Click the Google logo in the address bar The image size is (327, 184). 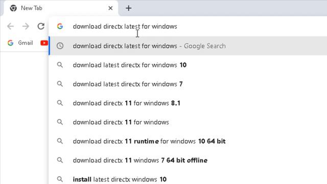click(60, 26)
